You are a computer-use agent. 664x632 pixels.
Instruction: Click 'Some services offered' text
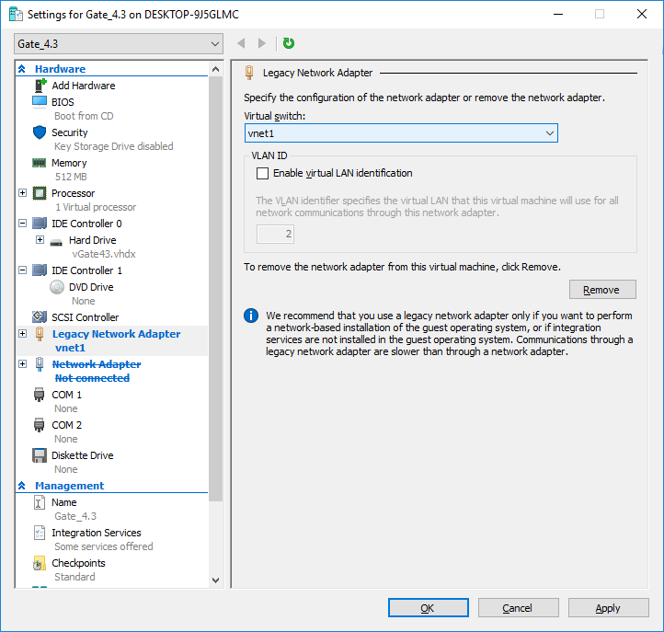104,546
